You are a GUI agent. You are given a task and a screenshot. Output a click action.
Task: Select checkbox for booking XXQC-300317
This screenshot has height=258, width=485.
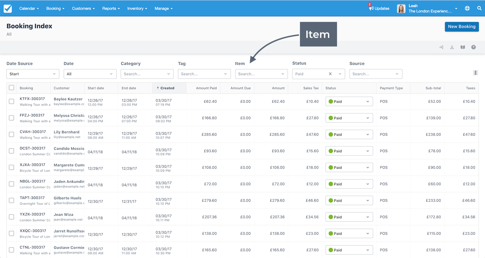[11, 233]
